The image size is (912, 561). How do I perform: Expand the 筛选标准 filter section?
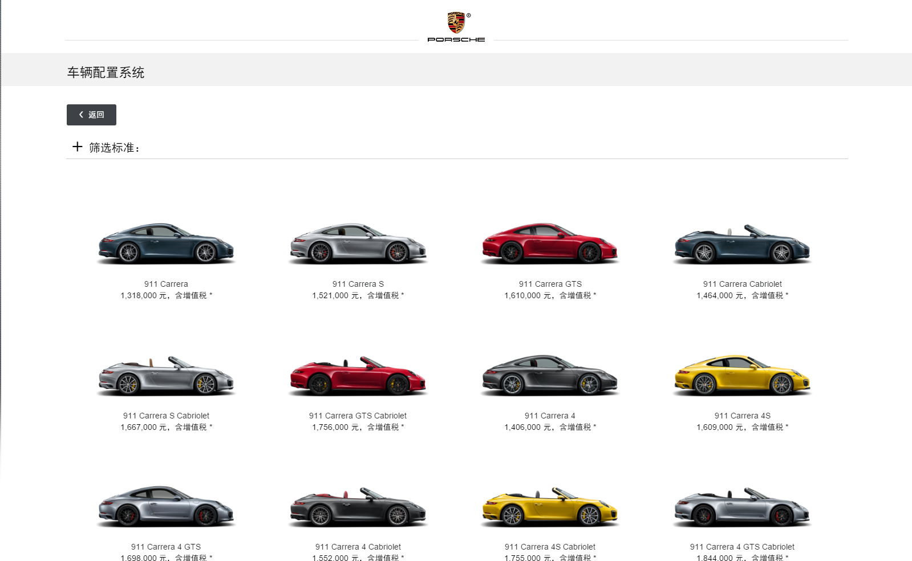click(78, 147)
